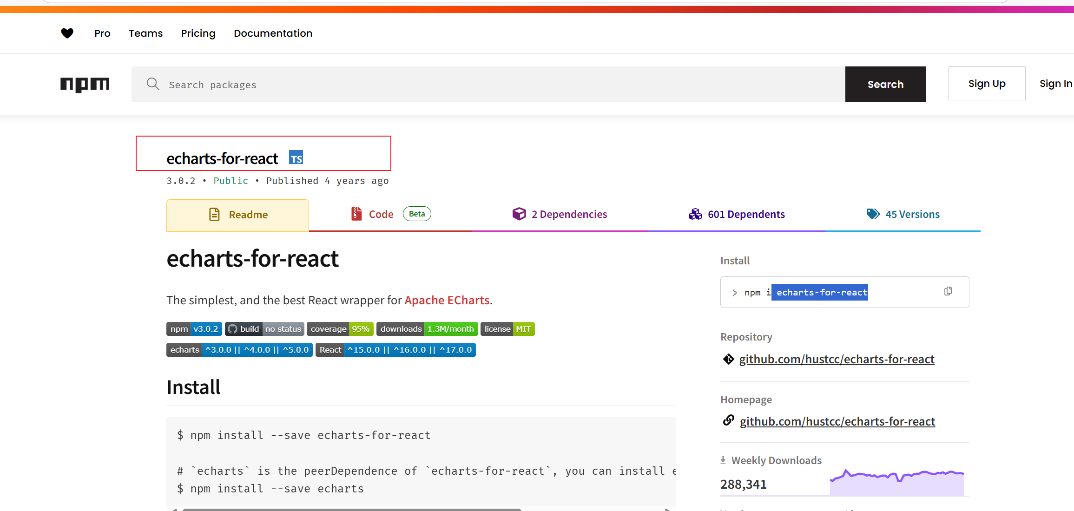Click the peerDependence comment line in the code block
The width and height of the screenshot is (1074, 511).
coord(426,471)
